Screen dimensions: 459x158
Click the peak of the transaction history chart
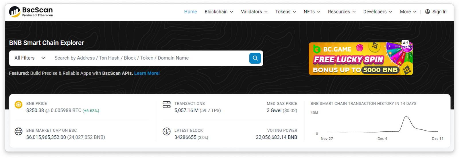[406, 117]
